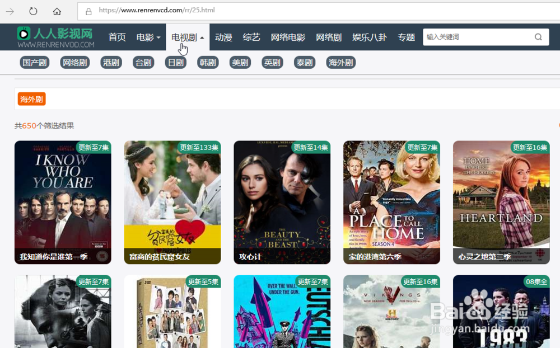This screenshot has width=560, height=348.
Task: Open the 娱乐八卦 menu item
Action: point(370,37)
